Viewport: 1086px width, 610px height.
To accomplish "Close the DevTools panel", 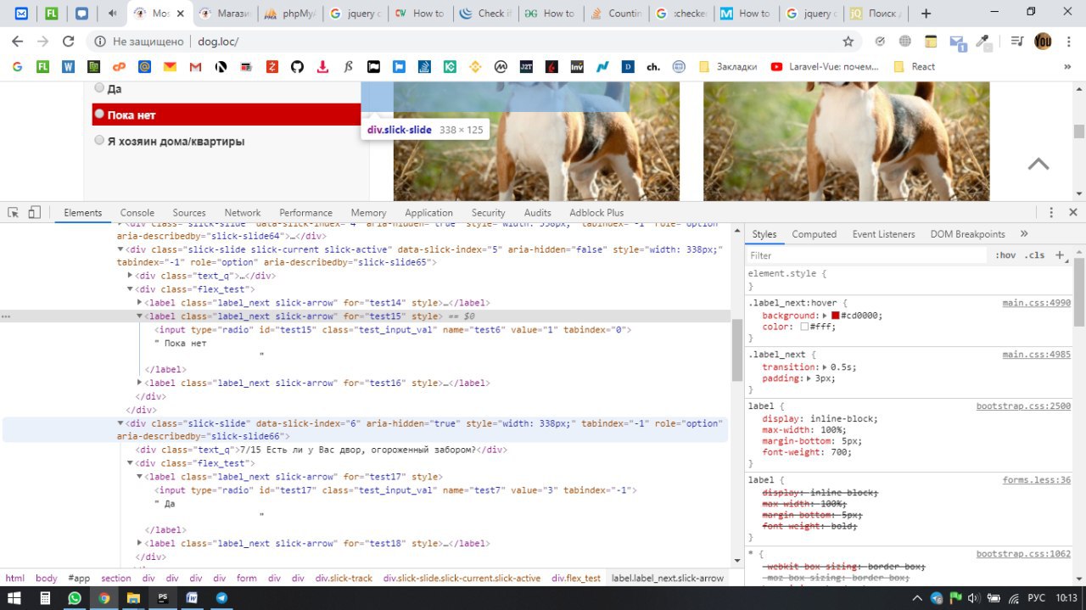I will 1073,212.
